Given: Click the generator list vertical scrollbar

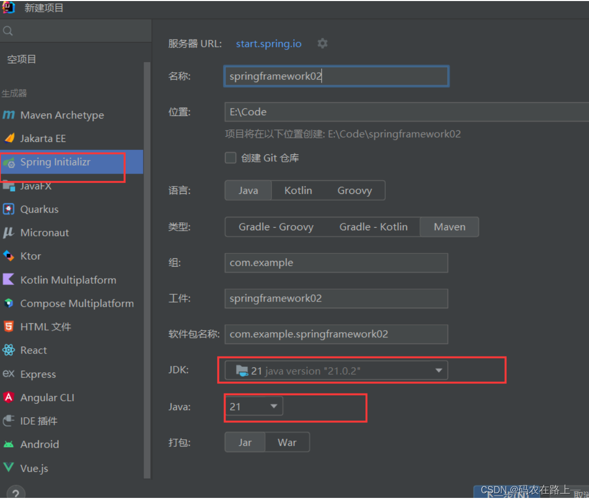Looking at the screenshot, I should (x=147, y=270).
